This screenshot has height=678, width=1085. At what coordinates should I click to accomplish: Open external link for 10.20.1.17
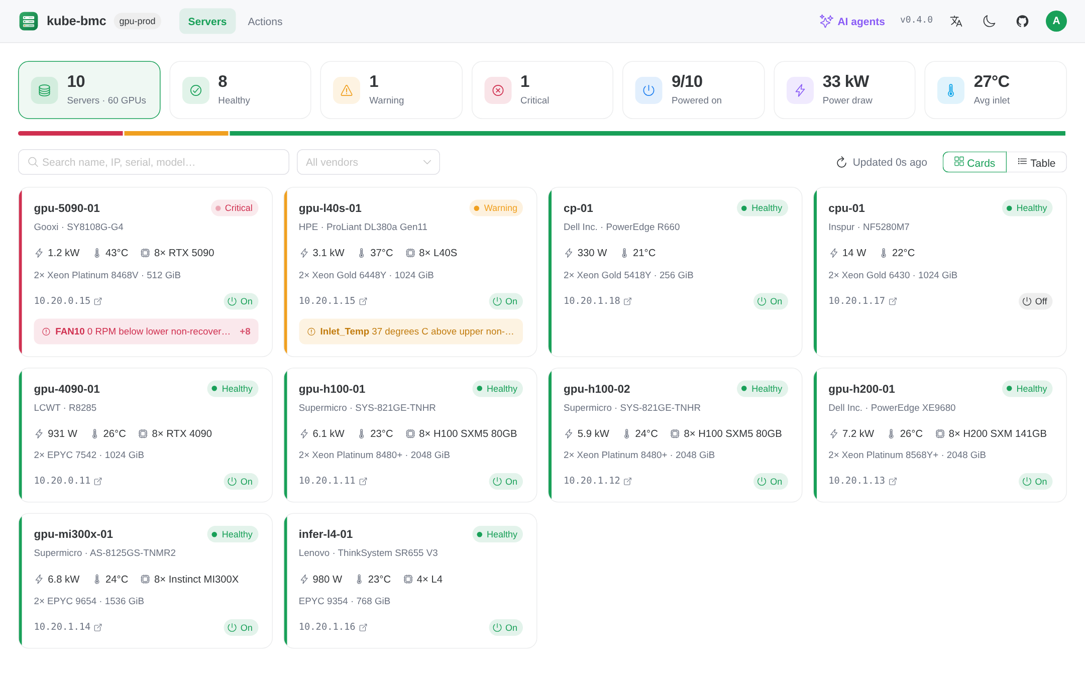click(x=893, y=301)
